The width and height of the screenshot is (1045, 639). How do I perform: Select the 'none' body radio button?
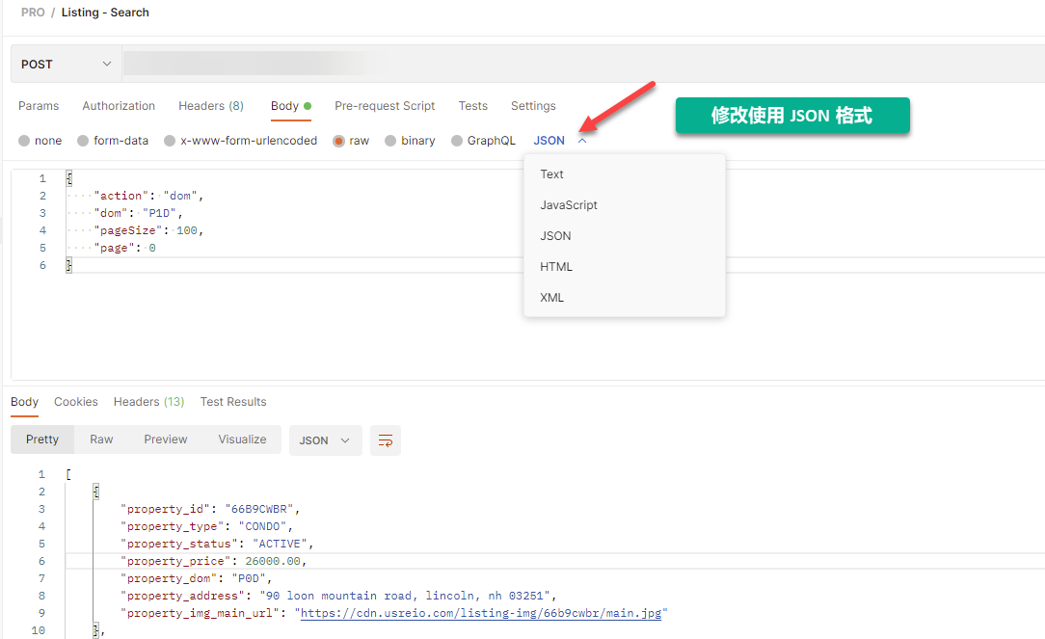coord(24,141)
